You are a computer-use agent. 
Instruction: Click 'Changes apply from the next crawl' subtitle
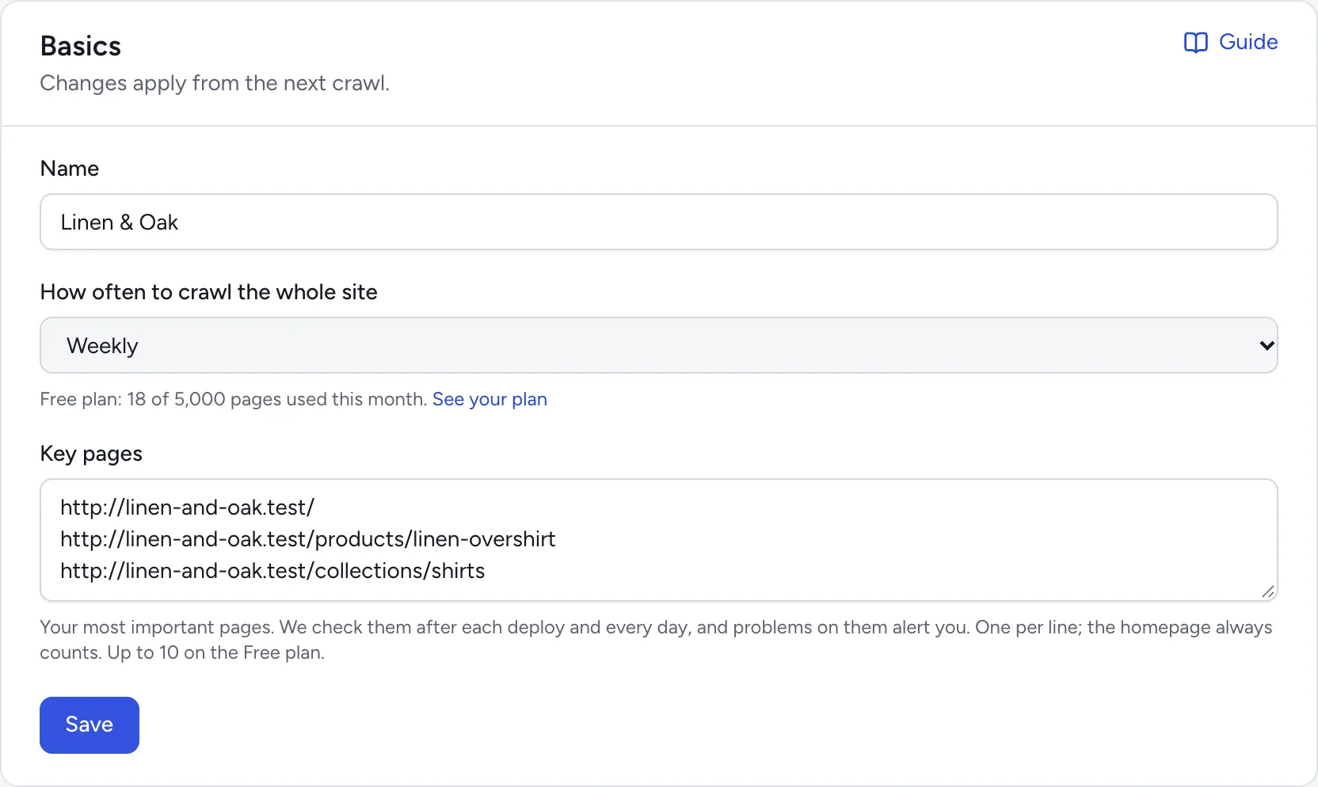click(215, 83)
